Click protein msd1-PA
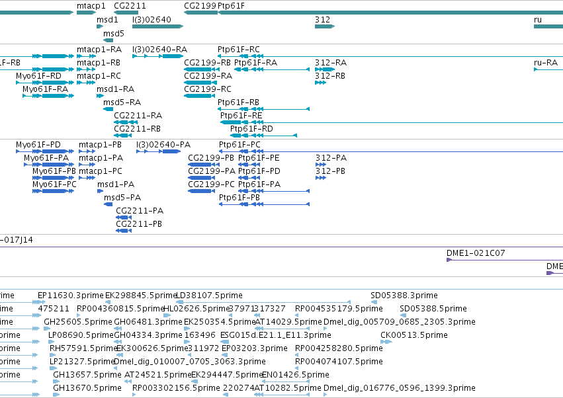 116,185
